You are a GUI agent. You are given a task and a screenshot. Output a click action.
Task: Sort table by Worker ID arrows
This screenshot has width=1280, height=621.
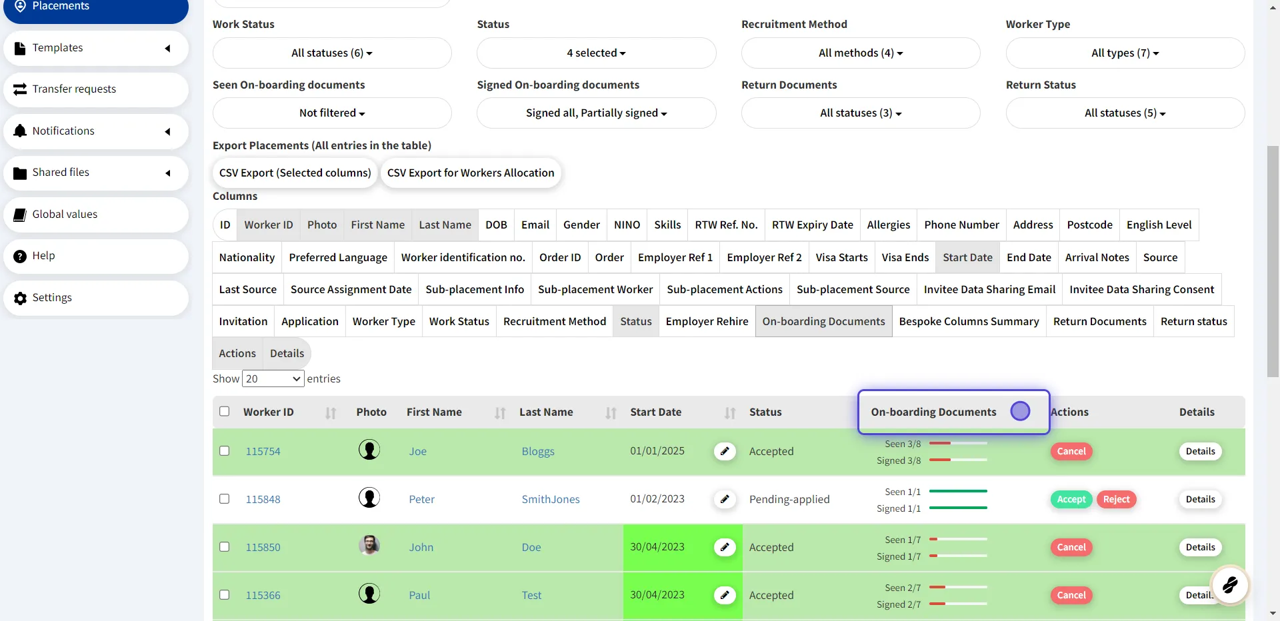click(x=331, y=413)
